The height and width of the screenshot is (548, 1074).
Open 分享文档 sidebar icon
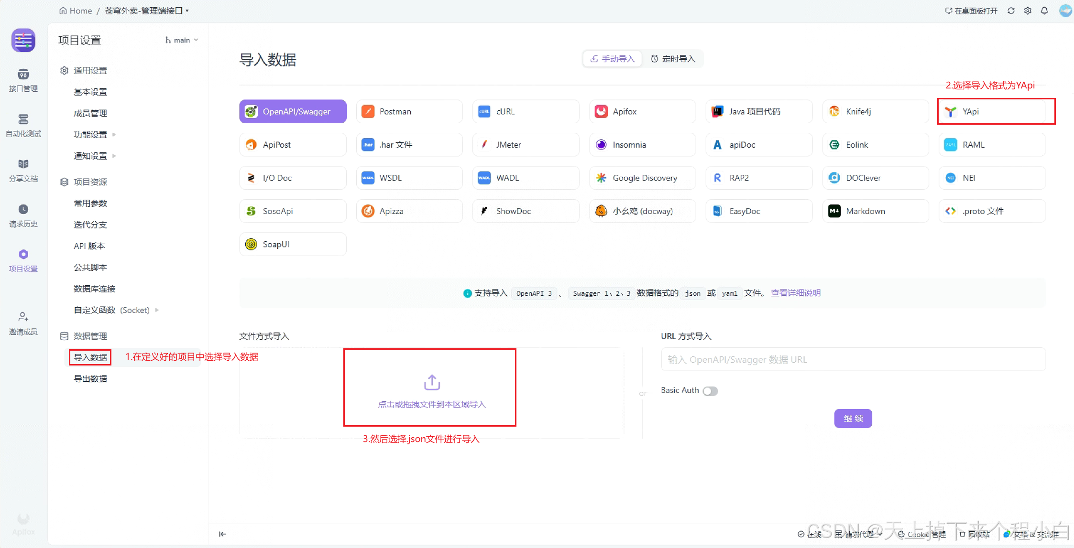tap(23, 165)
